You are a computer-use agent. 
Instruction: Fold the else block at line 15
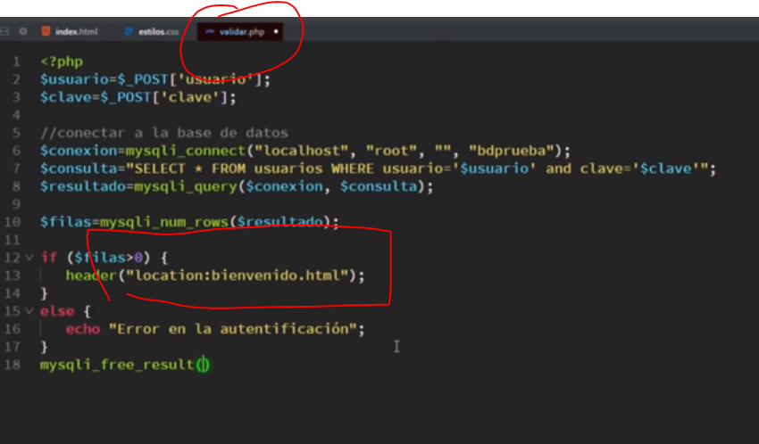coord(29,311)
